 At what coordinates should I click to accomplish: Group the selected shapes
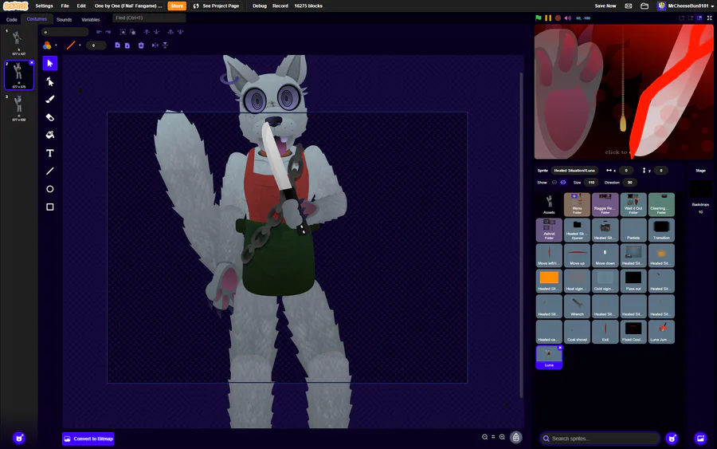tap(123, 32)
